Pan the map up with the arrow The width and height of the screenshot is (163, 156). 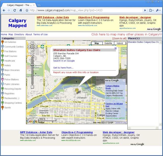(x=32, y=43)
